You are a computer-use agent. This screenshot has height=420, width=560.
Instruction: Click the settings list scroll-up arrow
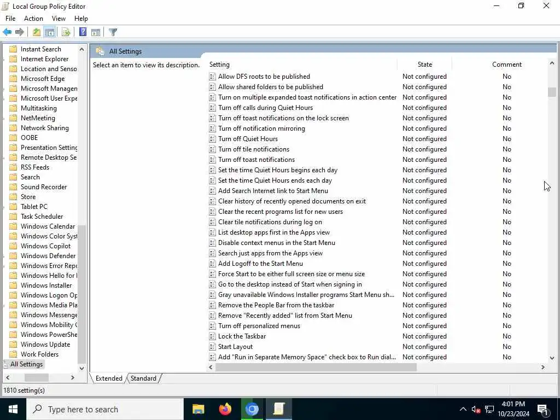[x=552, y=63]
